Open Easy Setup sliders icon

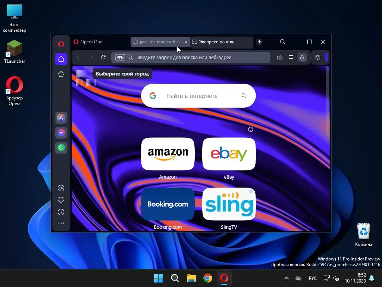[291, 57]
